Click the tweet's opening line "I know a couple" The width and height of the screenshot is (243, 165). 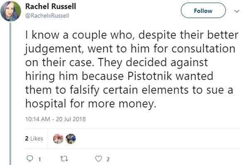coord(66,35)
